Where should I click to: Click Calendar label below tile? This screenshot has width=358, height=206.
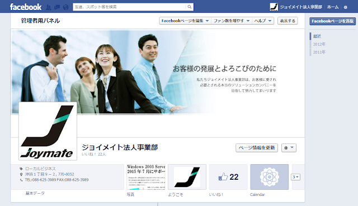pyautogui.click(x=257, y=195)
